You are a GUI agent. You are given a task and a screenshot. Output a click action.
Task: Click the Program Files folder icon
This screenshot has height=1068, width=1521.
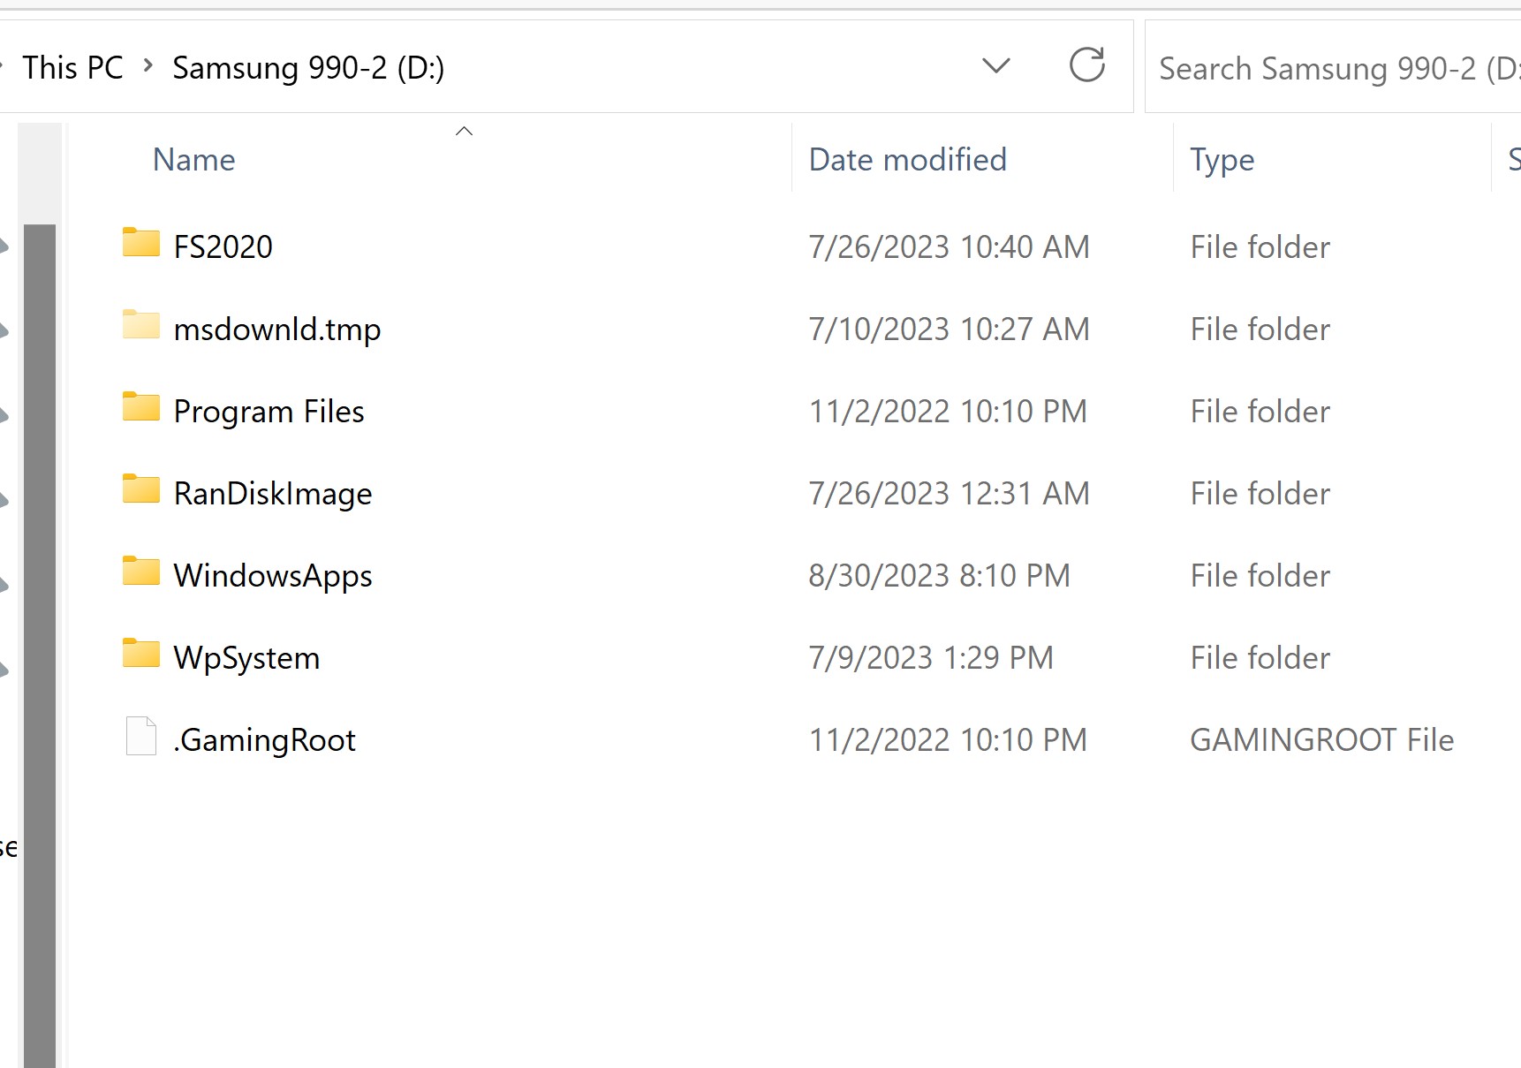141,406
